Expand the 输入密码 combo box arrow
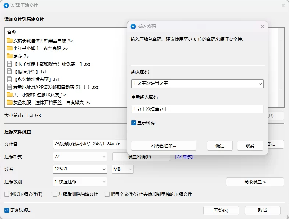Image resolution: width=289 pixels, height=219 pixels. (x=260, y=84)
